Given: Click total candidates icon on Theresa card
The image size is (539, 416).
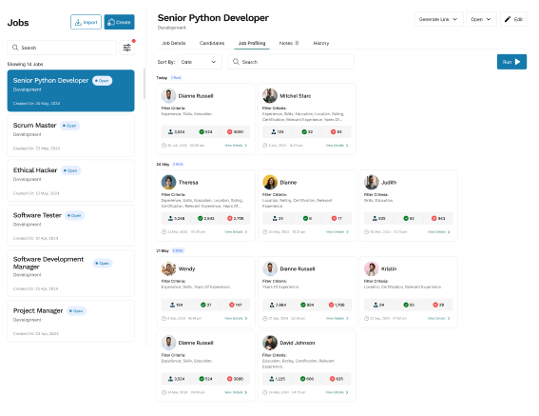Looking at the screenshot, I should (x=170, y=218).
